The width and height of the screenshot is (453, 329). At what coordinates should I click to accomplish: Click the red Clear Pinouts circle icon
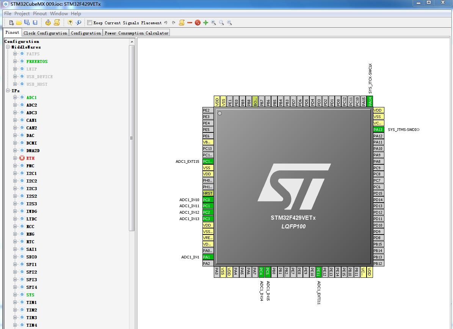[x=198, y=22]
